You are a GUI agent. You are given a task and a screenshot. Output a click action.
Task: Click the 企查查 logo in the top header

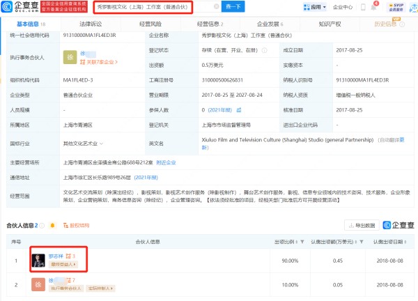tap(20, 7)
